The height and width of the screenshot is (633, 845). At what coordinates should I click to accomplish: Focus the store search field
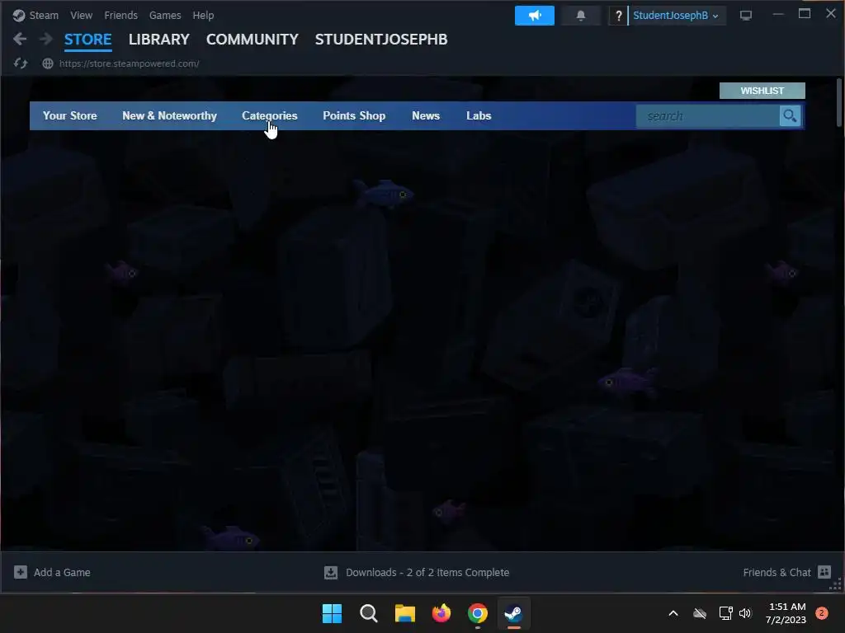[708, 115]
